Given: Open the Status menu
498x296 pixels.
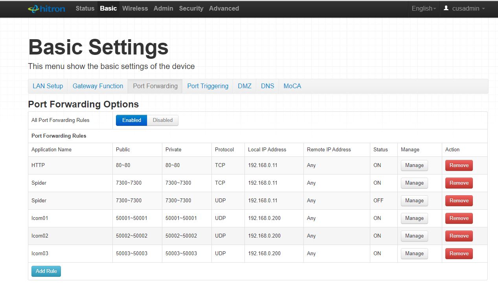Looking at the screenshot, I should tap(85, 9).
